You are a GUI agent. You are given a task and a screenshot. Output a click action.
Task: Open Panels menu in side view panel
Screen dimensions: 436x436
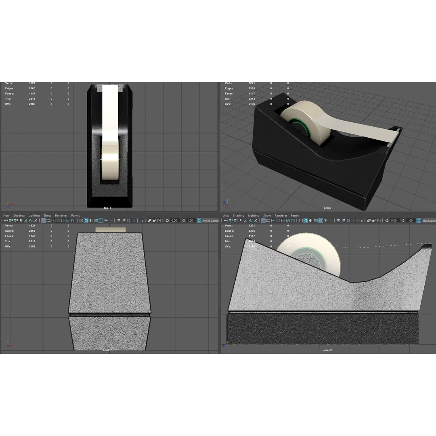pyautogui.click(x=295, y=216)
